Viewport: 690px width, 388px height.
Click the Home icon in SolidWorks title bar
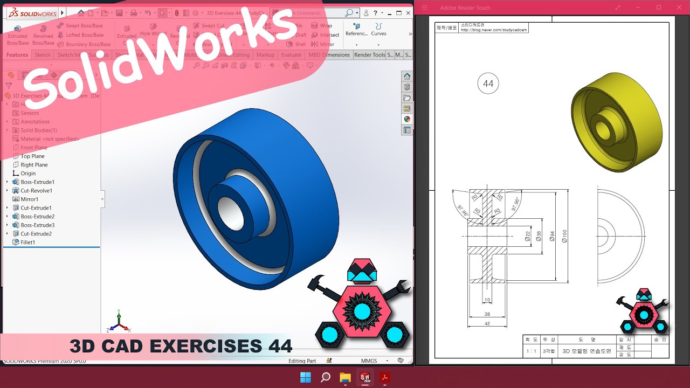tap(81, 12)
